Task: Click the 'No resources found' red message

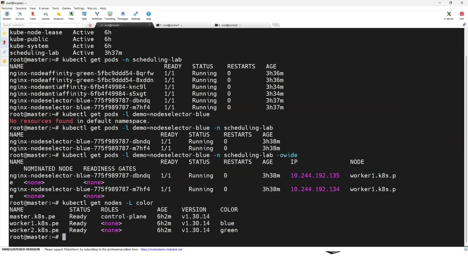Action: [41, 121]
